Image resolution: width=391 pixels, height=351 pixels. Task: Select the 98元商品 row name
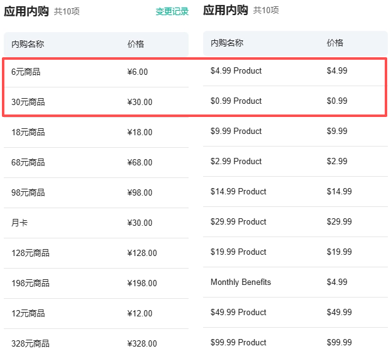(28, 192)
